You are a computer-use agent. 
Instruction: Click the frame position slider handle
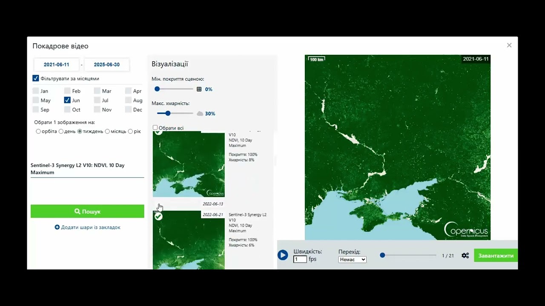382,255
